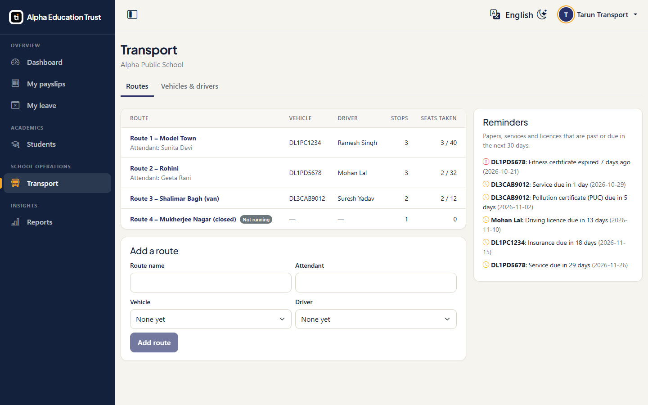
Task: Go to My payslips in sidebar
Action: tap(57, 84)
